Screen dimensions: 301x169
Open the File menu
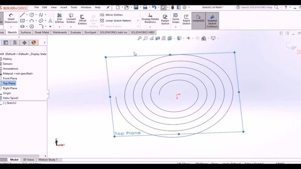[x=37, y=8]
